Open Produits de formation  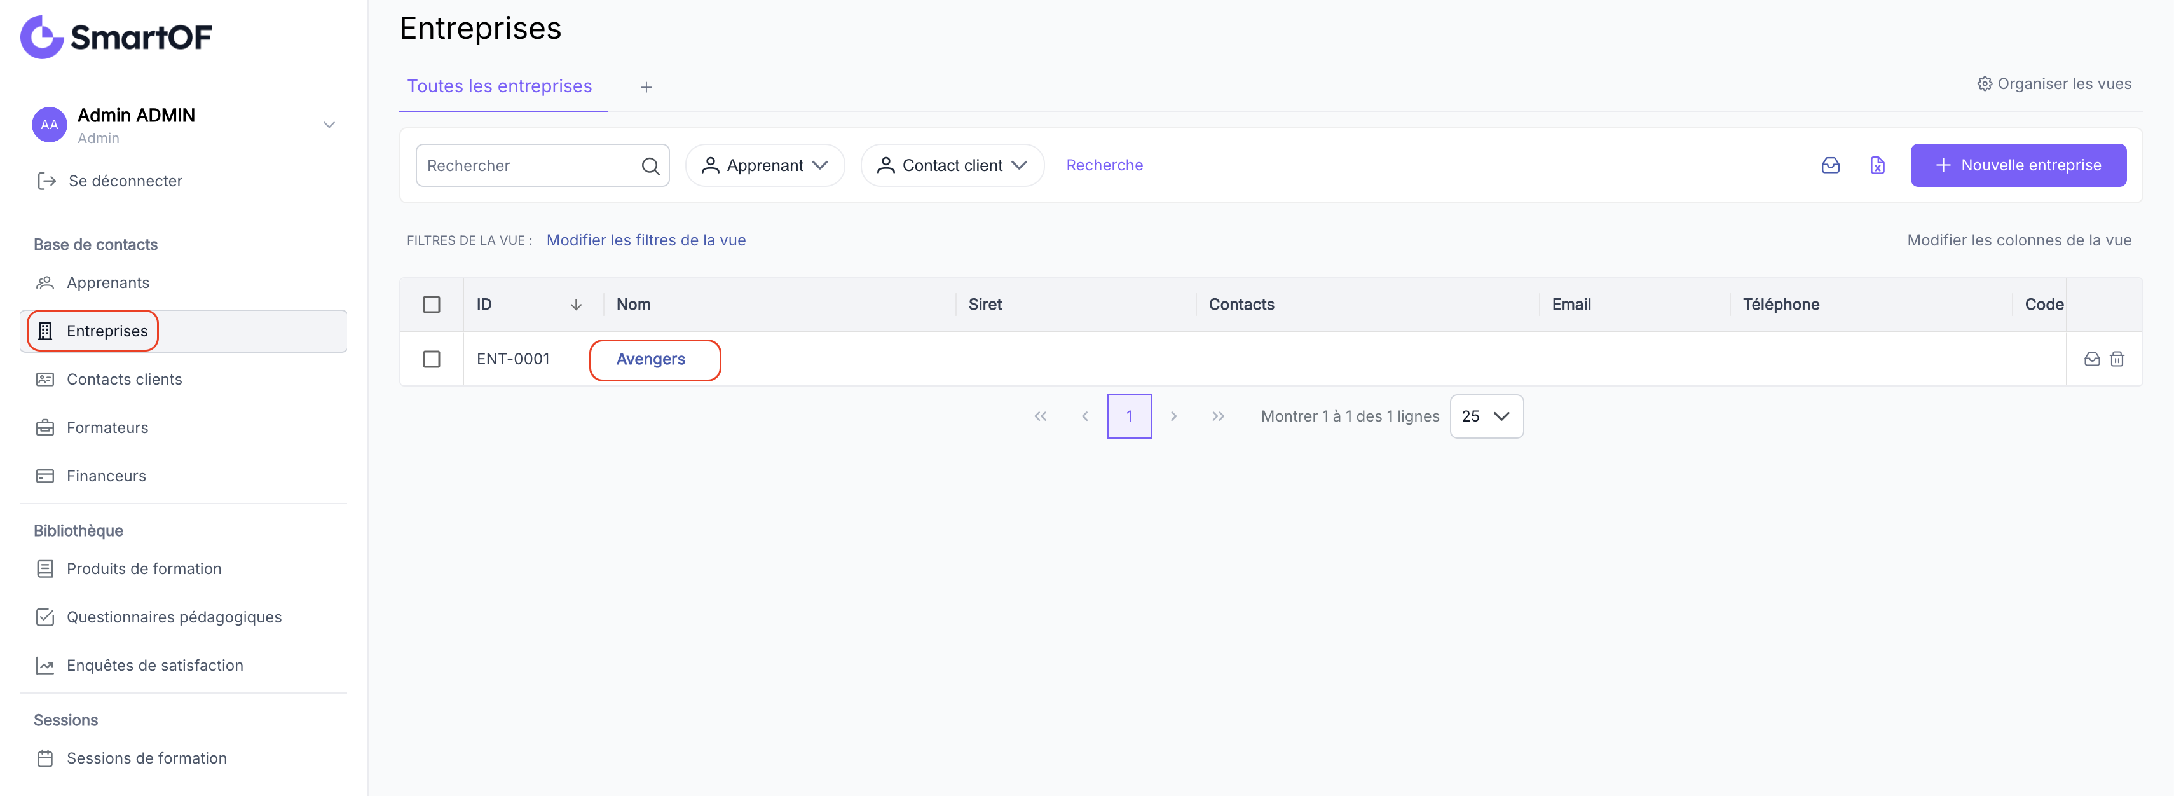point(183,568)
